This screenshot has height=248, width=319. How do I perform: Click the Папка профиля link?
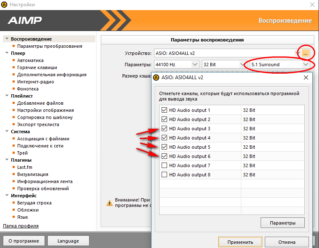point(21,226)
